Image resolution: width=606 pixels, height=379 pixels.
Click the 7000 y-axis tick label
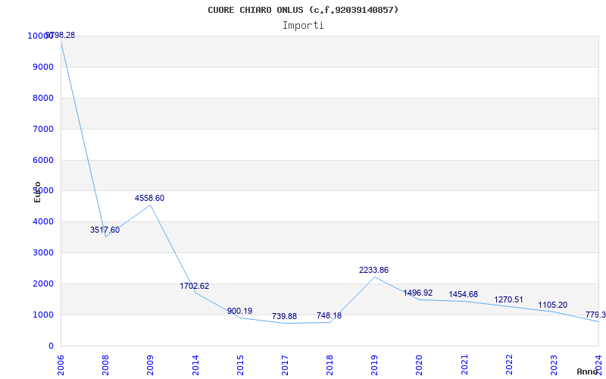[43, 129]
